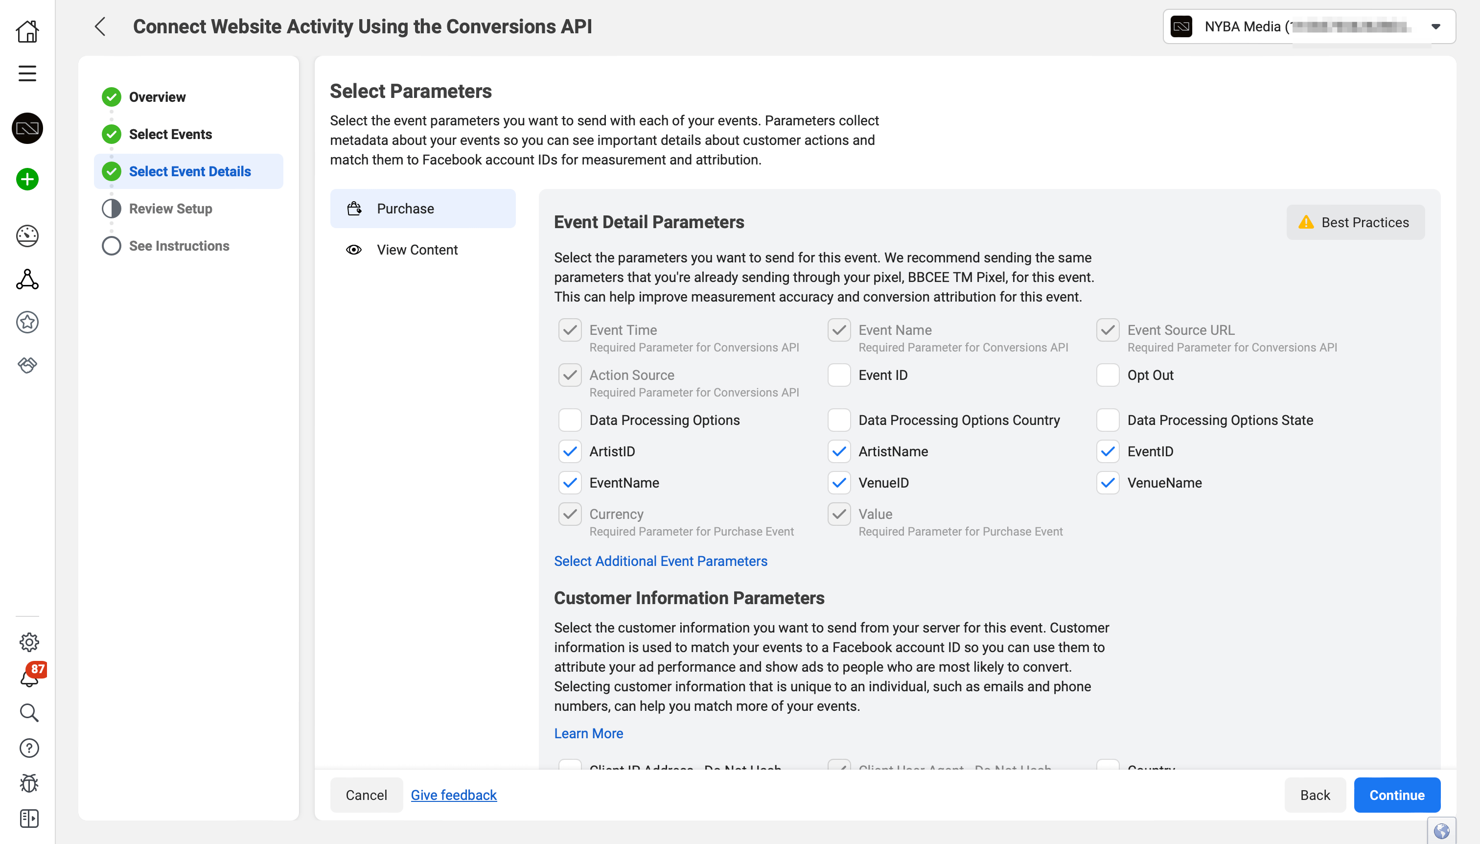
Task: Toggle the Opt Out checkbox
Action: pyautogui.click(x=1108, y=375)
